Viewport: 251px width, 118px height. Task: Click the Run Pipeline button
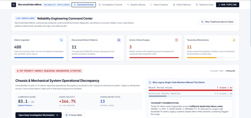(227, 5)
